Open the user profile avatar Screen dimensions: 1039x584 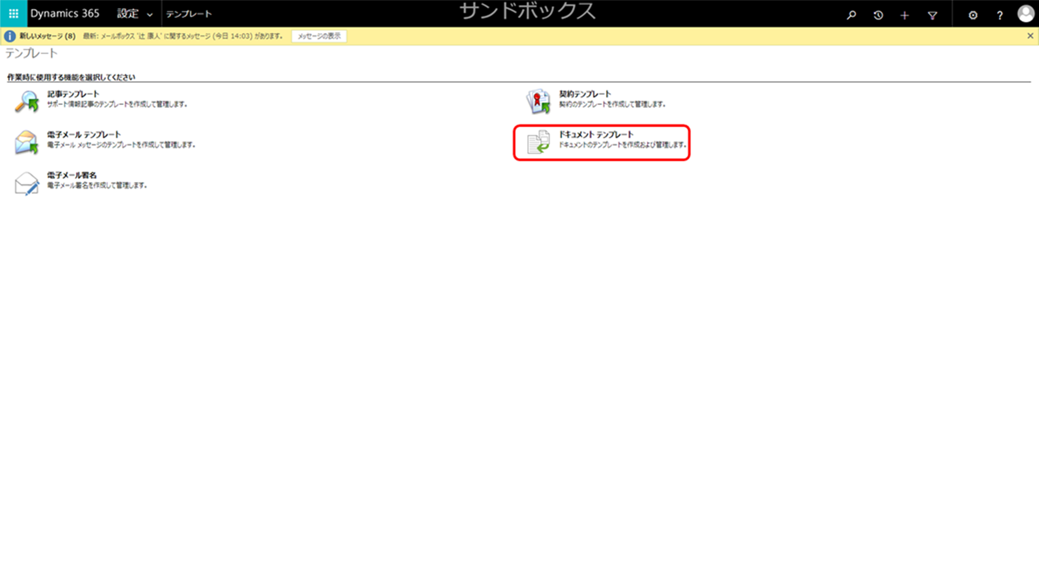[1026, 14]
